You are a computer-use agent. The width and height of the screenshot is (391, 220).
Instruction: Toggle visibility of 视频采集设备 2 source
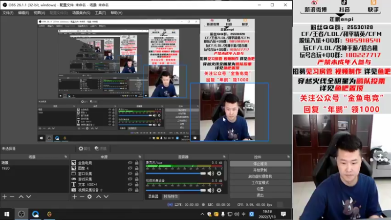(x=130, y=190)
